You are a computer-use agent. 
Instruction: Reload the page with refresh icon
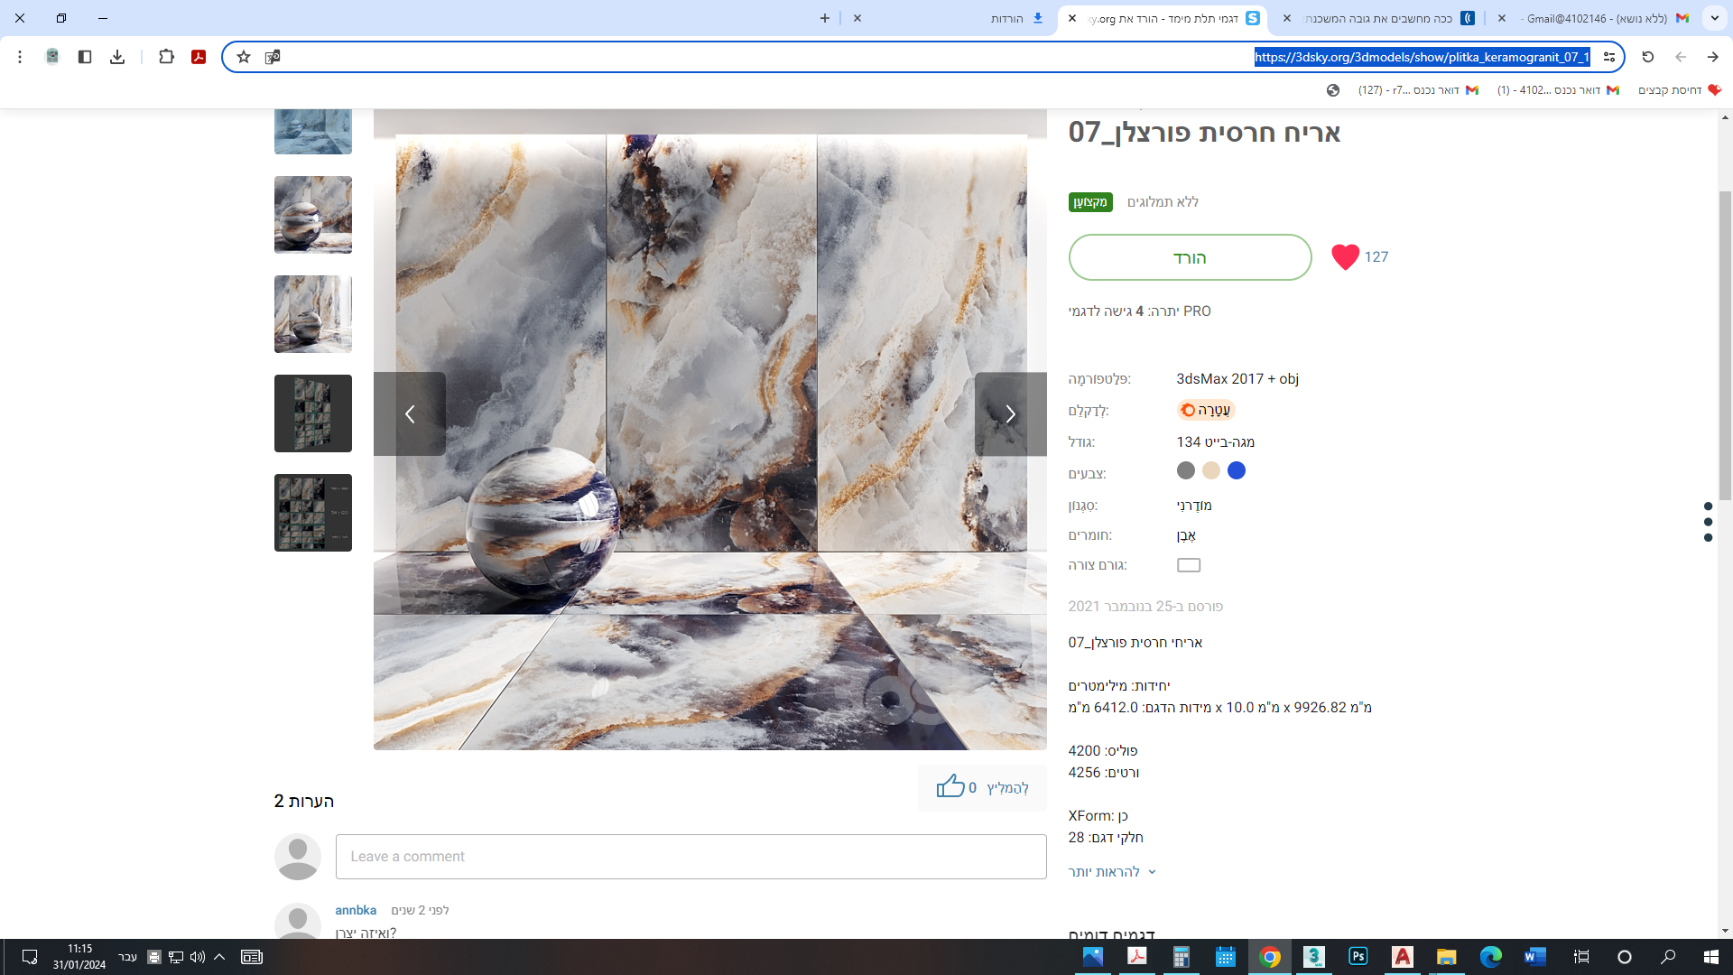(x=1647, y=57)
